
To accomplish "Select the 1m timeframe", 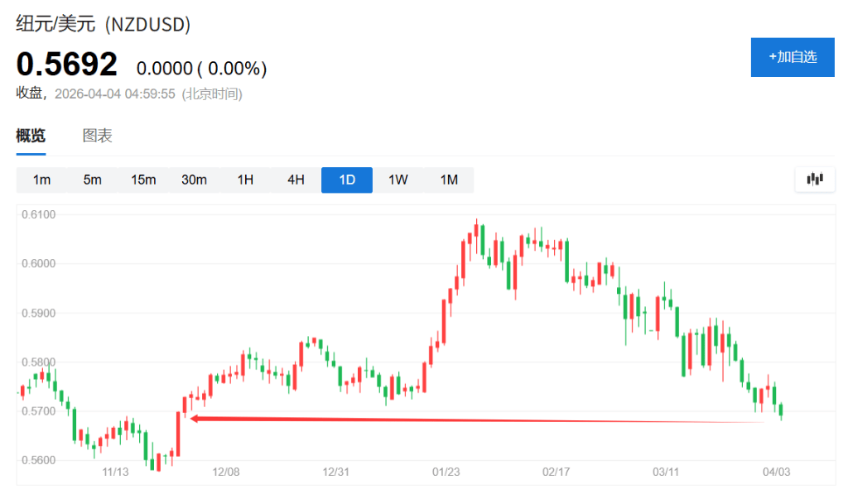I will [x=41, y=180].
